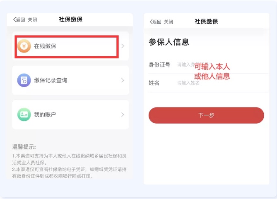Click 关闭 in right panel header
The image size is (277, 199).
click(169, 22)
